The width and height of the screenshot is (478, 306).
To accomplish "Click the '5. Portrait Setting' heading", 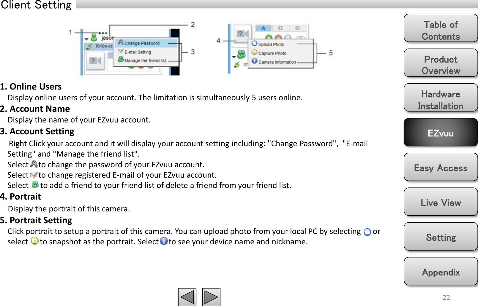I will coord(36,220).
